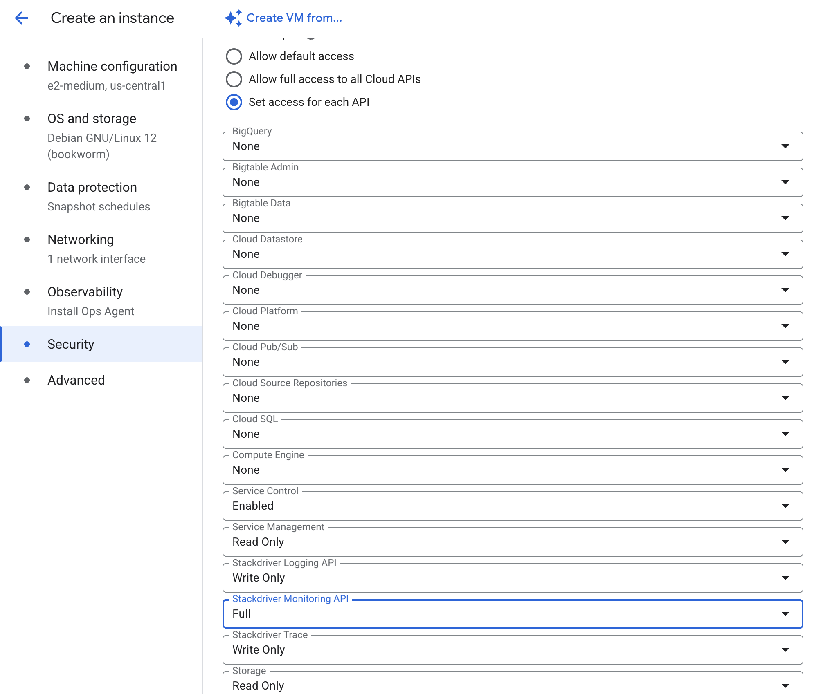
Task: Go to Security section
Action: [x=101, y=344]
